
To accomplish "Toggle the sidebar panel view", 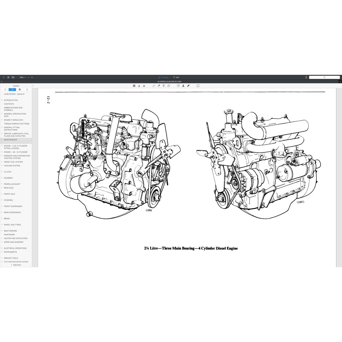I will pos(4,77).
